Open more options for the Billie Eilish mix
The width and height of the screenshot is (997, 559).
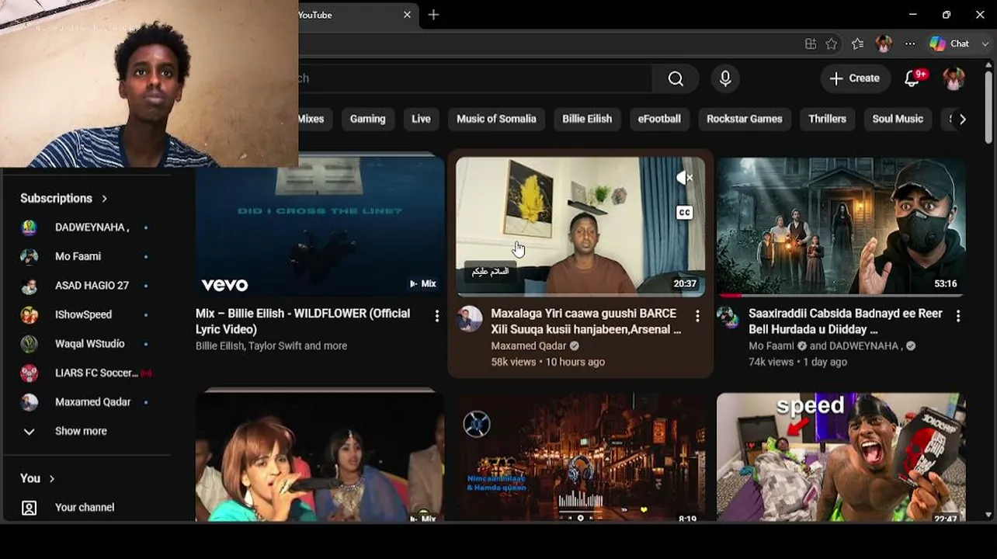click(x=437, y=316)
